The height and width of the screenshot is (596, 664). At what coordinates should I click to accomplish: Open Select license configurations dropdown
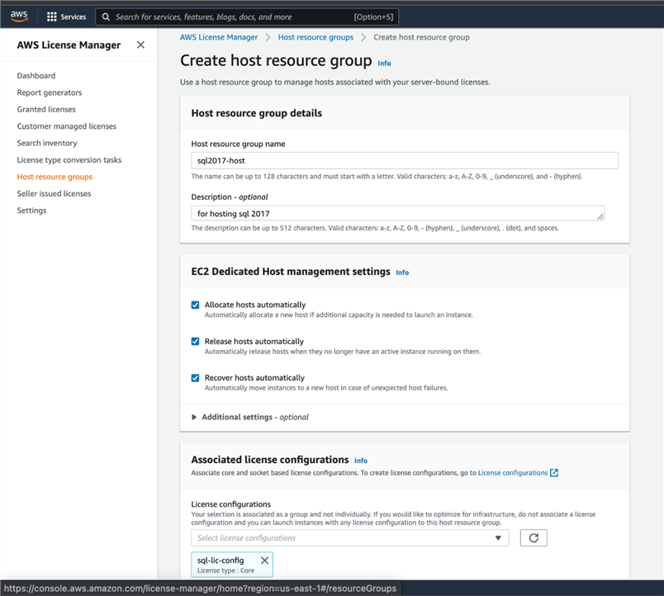coord(350,538)
